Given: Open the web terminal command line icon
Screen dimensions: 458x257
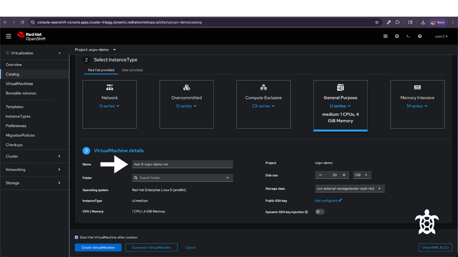Looking at the screenshot, I should coord(408,36).
